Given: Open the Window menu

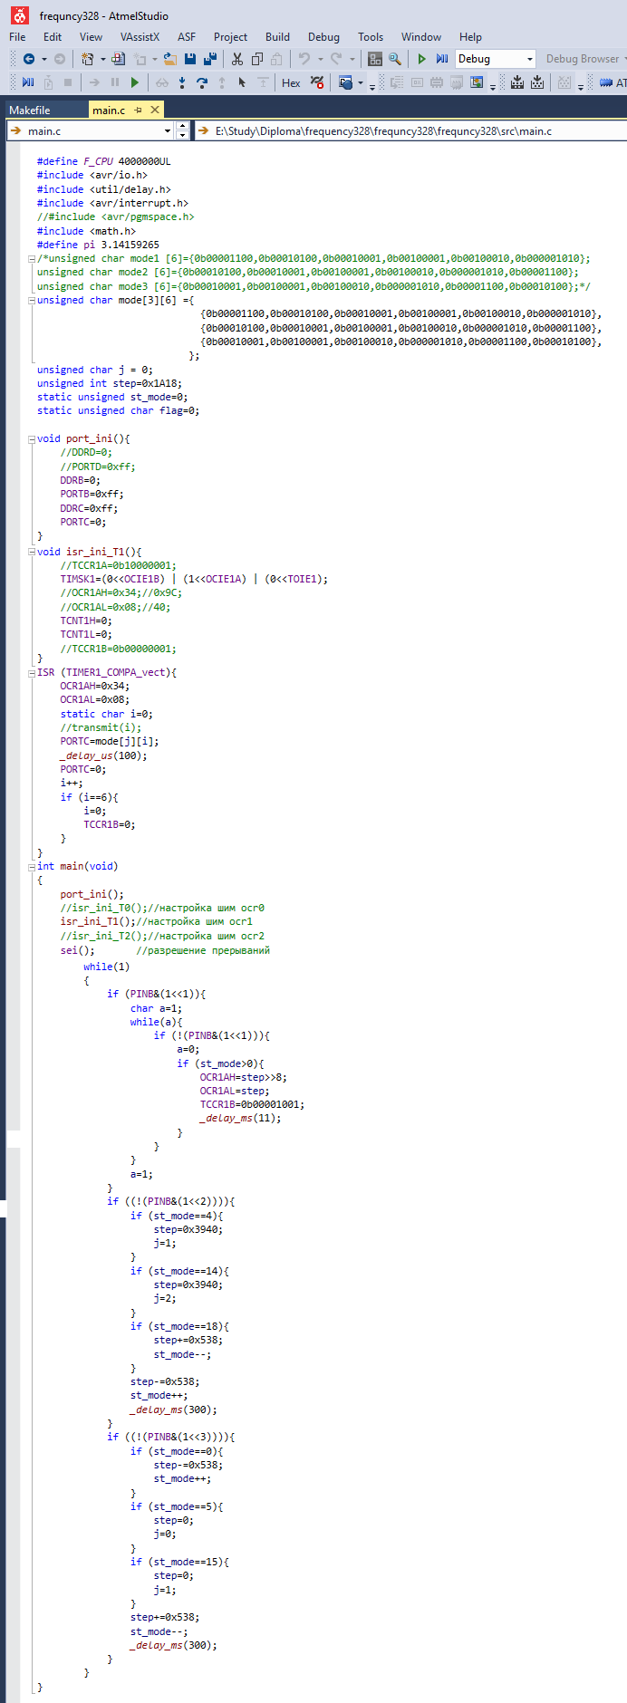Looking at the screenshot, I should coord(421,37).
